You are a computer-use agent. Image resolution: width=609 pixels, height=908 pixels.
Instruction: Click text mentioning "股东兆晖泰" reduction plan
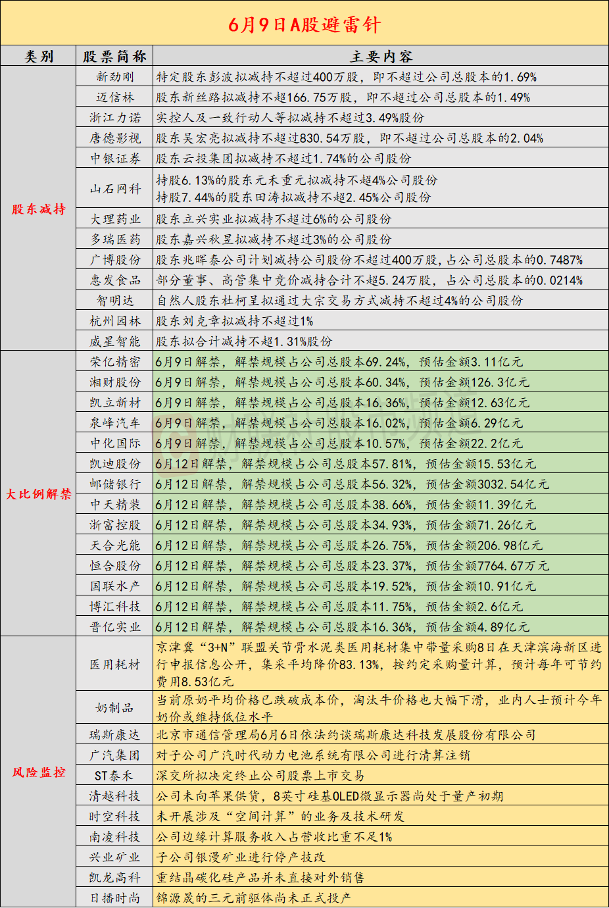[369, 260]
